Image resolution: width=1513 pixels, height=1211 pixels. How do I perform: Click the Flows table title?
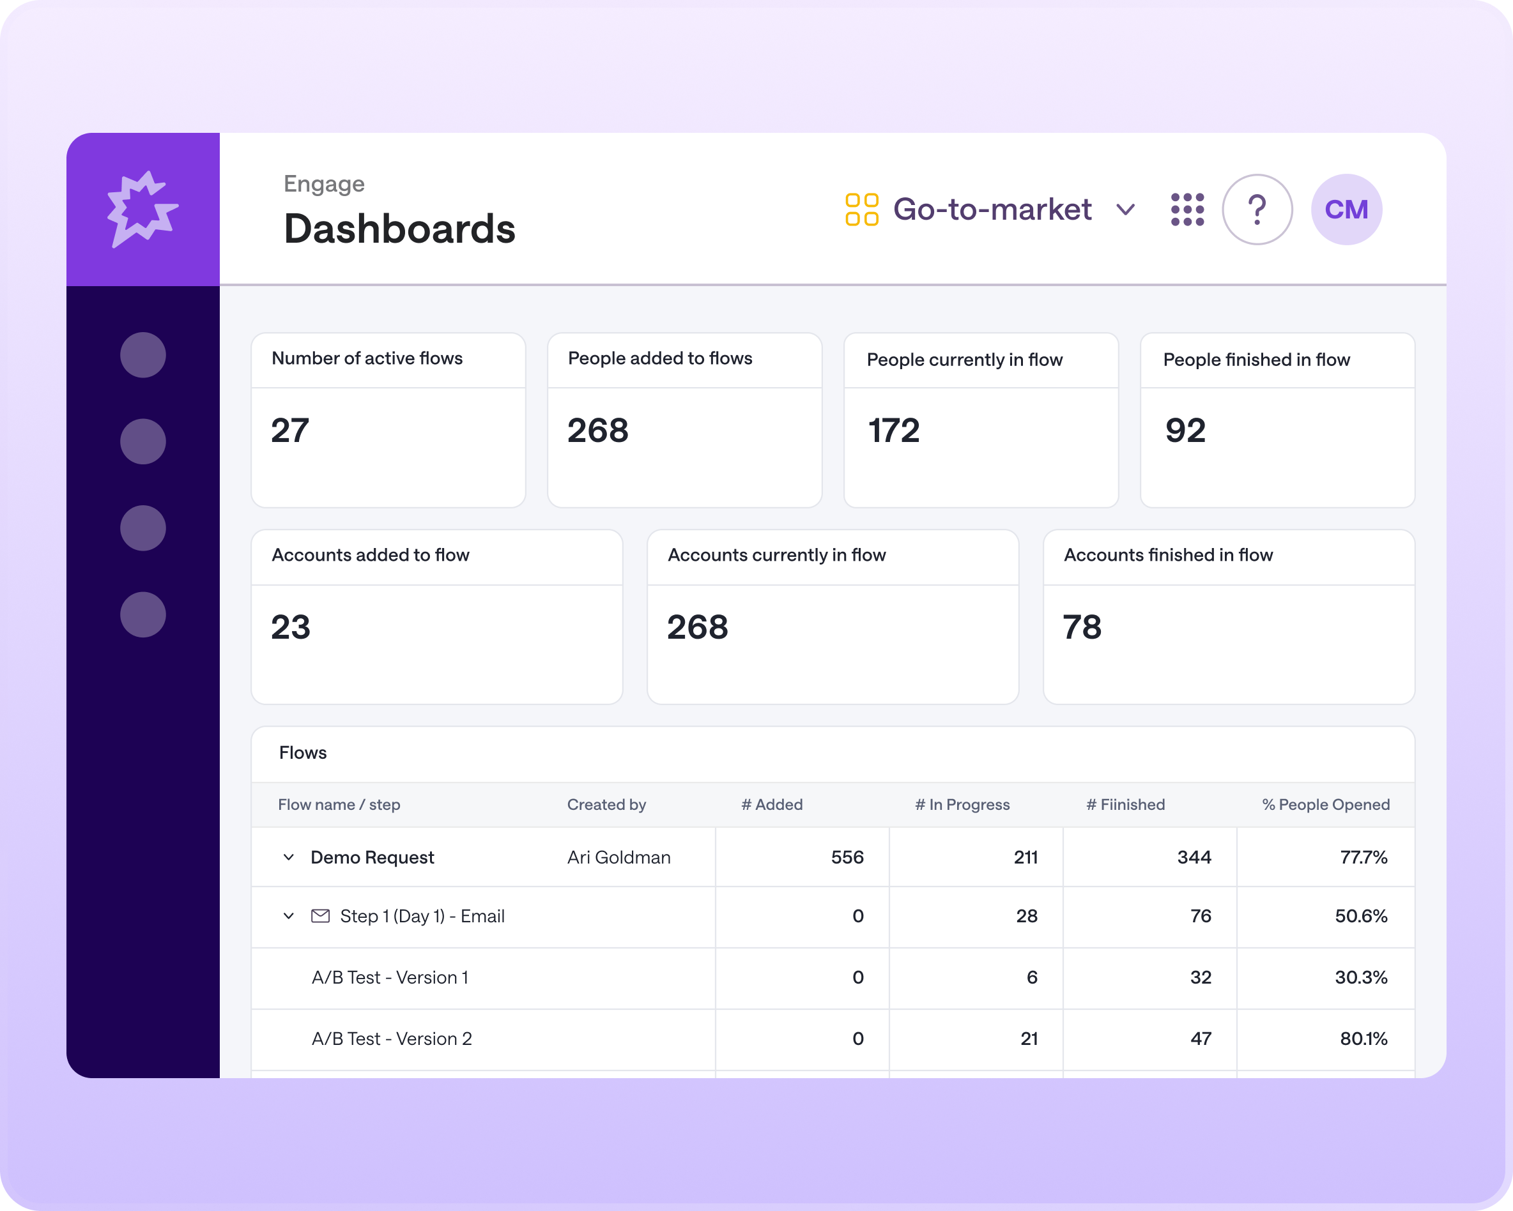tap(302, 752)
